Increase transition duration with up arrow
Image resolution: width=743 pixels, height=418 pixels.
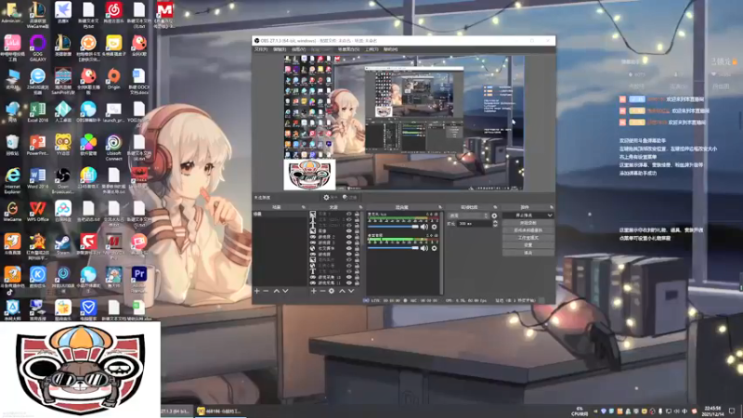pyautogui.click(x=495, y=221)
